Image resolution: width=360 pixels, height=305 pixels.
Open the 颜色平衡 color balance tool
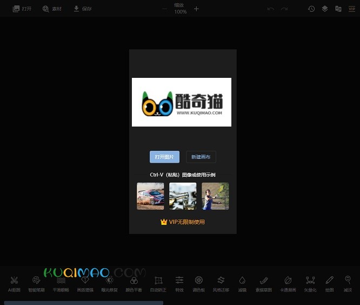(x=134, y=284)
